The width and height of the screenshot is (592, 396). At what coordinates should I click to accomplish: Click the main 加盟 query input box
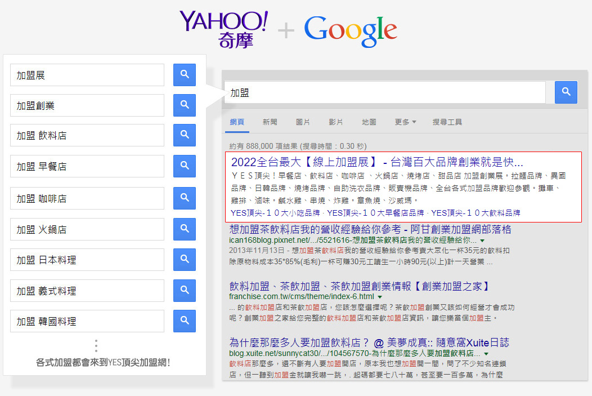click(x=385, y=92)
